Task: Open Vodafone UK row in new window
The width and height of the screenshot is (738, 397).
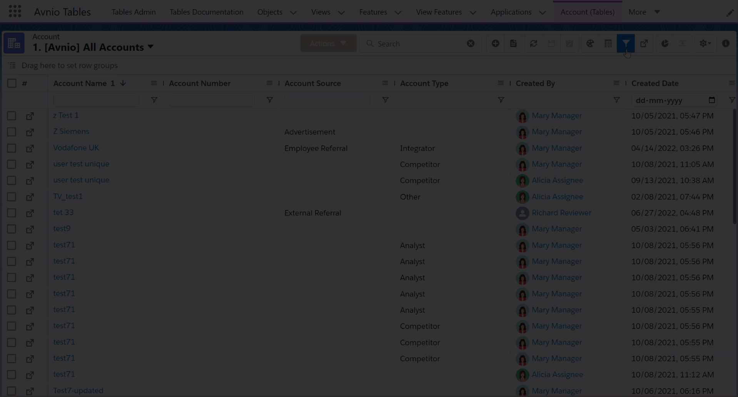Action: [x=30, y=148]
